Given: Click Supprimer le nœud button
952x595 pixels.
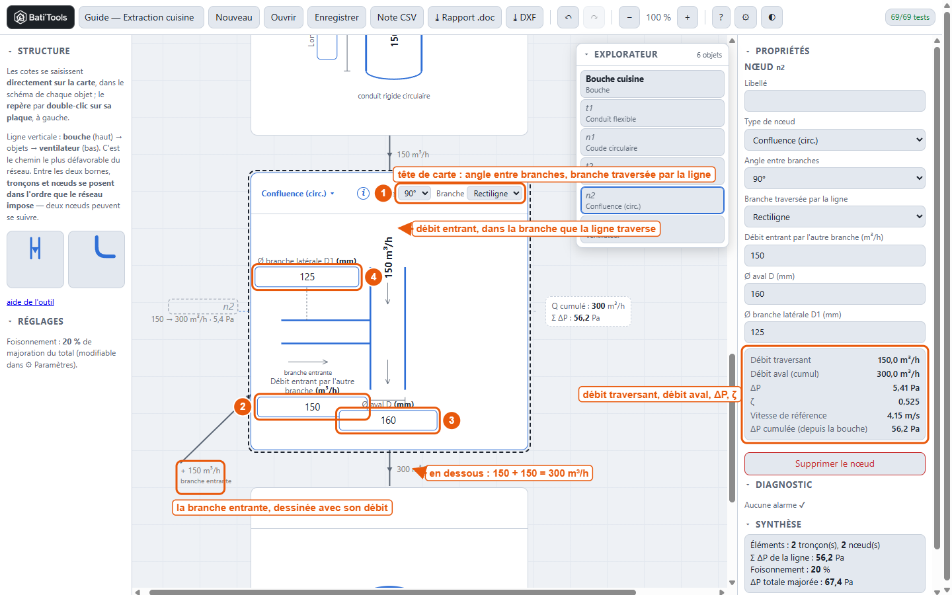Looking at the screenshot, I should [x=834, y=463].
